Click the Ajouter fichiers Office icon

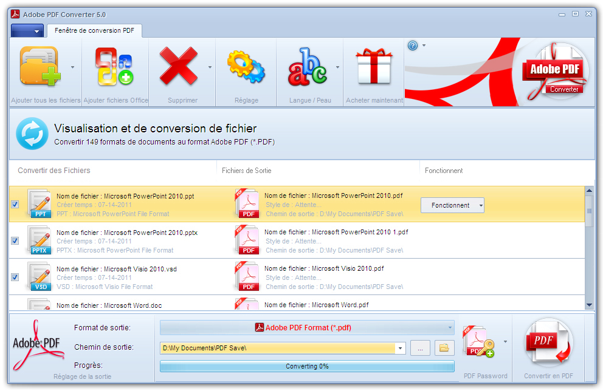click(x=114, y=66)
